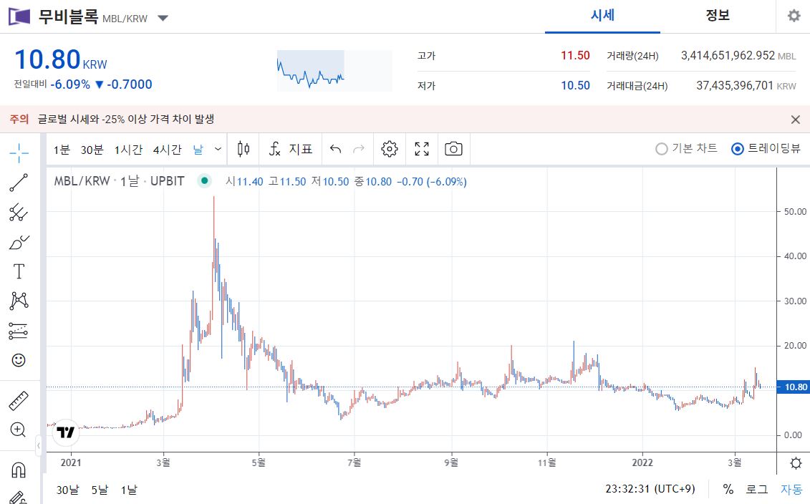This screenshot has height=504, width=810.
Task: Pick the text annotation tool
Action: coord(19,271)
